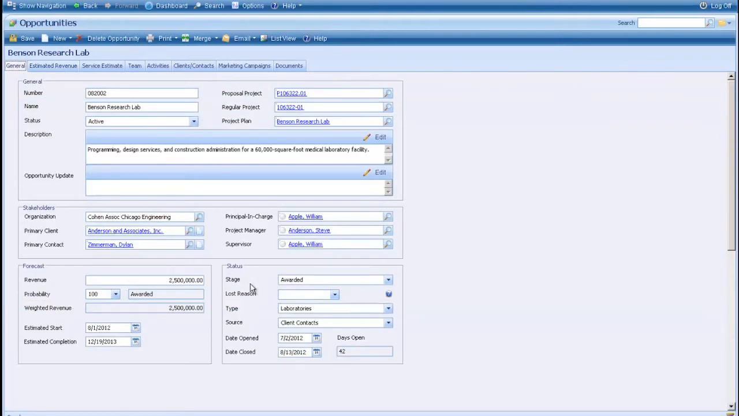Open the Team tab
The height and width of the screenshot is (416, 739).
135,66
